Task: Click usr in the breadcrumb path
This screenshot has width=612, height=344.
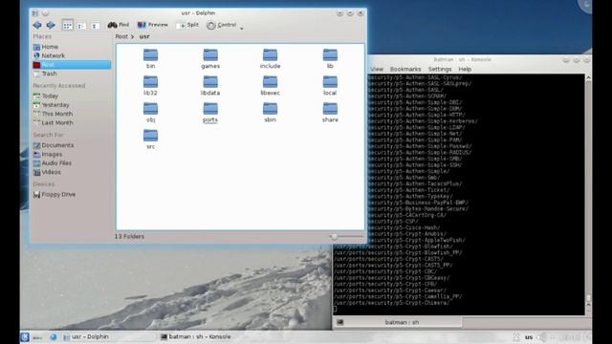Action: (x=144, y=36)
